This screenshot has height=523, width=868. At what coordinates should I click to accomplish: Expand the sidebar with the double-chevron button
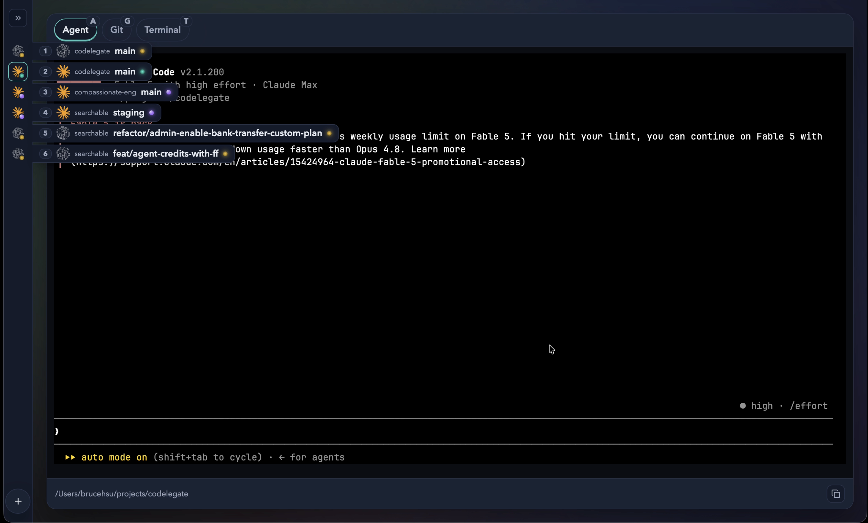pos(18,18)
